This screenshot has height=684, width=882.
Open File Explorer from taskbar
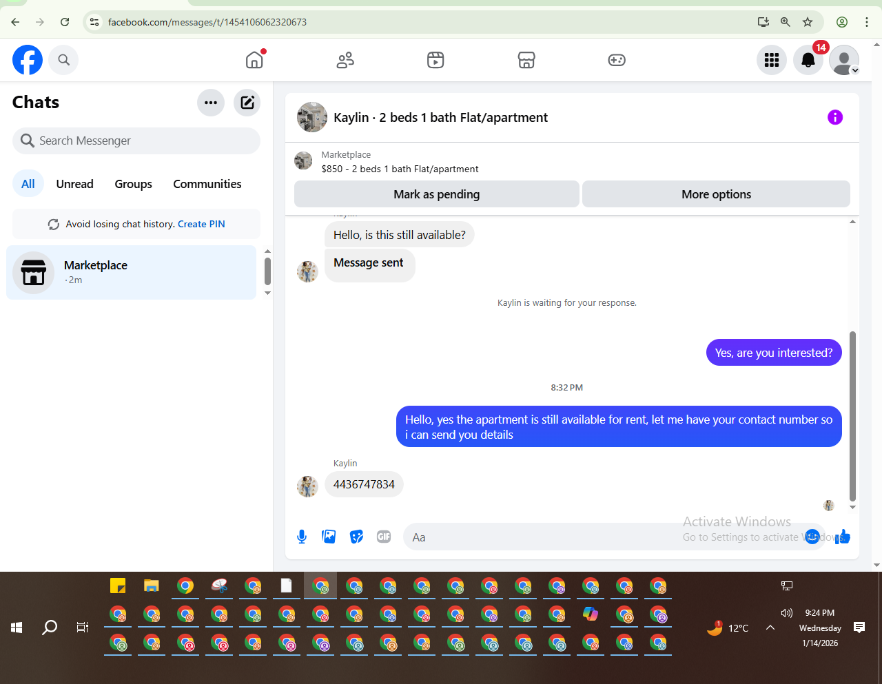tap(152, 586)
